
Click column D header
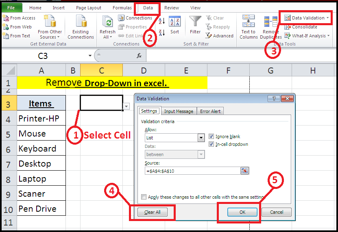144,70
